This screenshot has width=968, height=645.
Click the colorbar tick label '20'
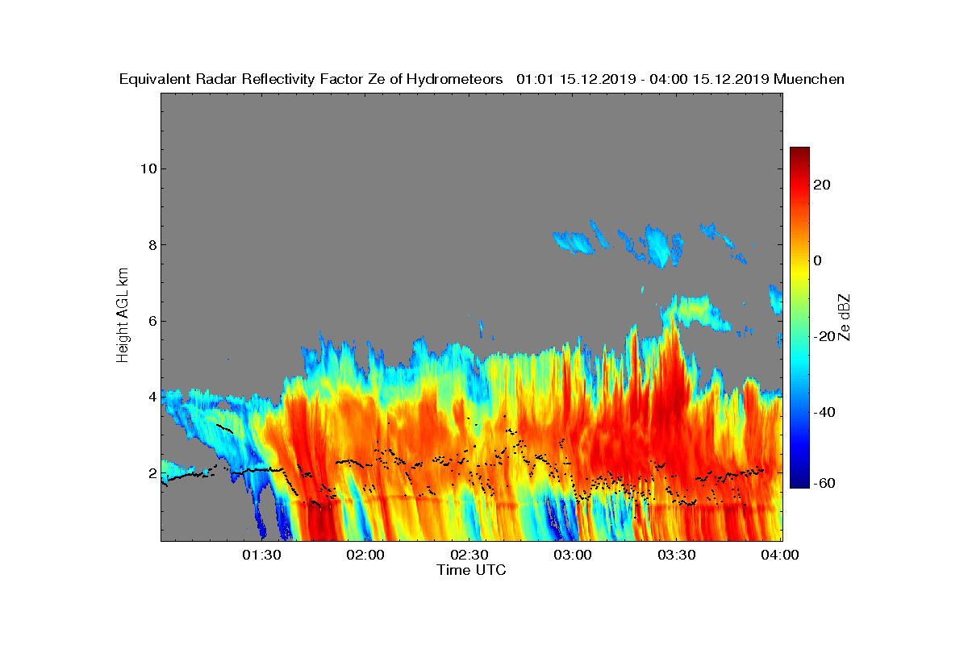(823, 185)
